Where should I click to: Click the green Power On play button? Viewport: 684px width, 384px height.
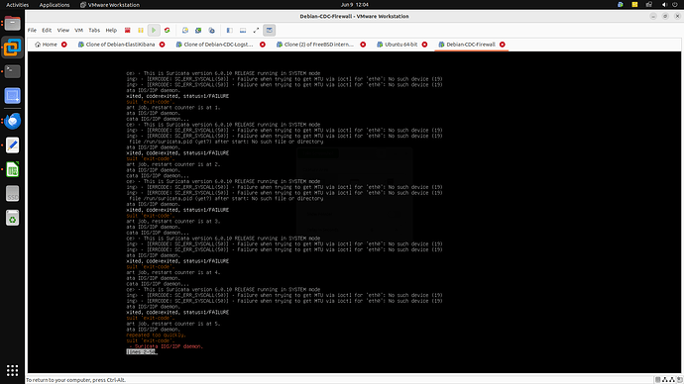point(154,31)
